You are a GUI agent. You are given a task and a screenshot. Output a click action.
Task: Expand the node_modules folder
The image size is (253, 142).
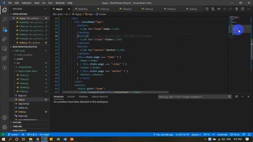tap(25, 55)
